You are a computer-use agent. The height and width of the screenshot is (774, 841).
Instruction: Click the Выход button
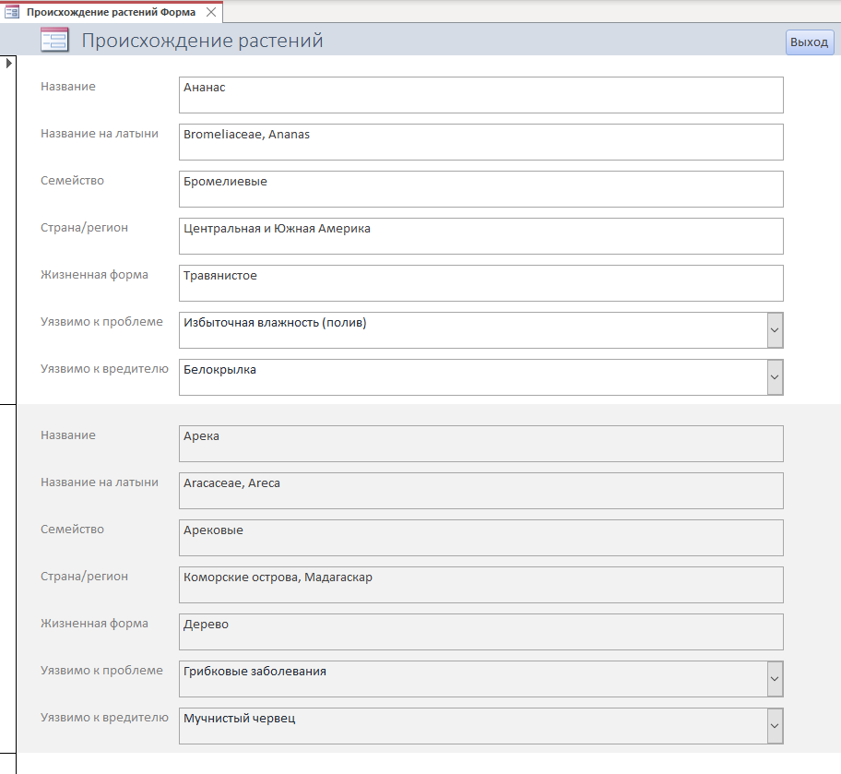(810, 42)
